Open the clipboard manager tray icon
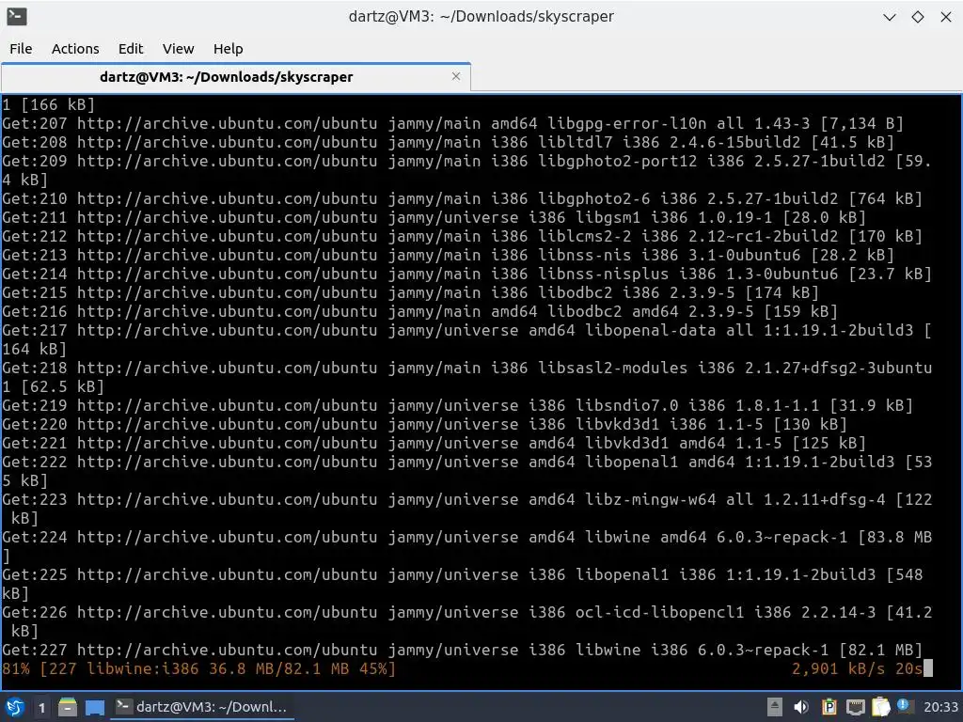963x722 pixels. point(880,707)
